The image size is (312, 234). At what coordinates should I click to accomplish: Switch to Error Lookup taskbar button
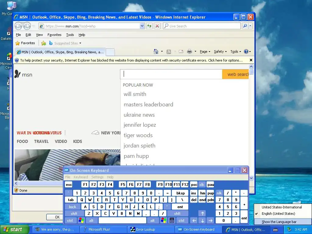(x=151, y=229)
